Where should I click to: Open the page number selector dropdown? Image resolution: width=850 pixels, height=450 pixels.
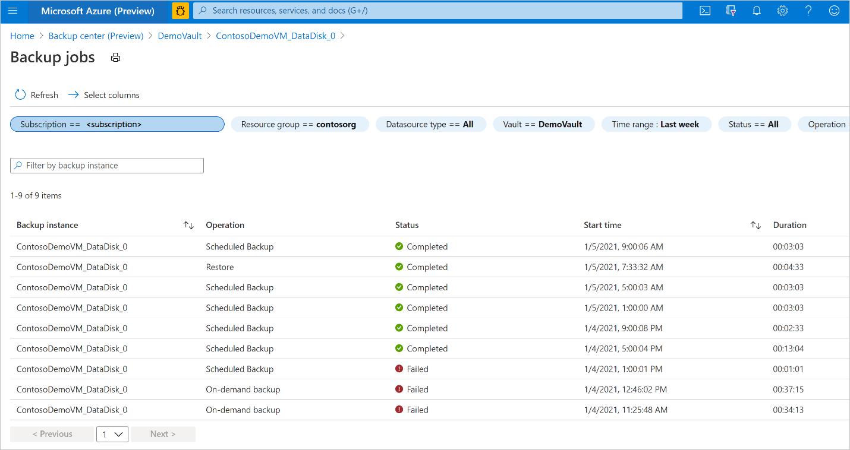112,434
